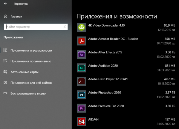This screenshot has height=129, width=179.
Task: Click the 4K Video Downloader icon
Action: (82, 27)
